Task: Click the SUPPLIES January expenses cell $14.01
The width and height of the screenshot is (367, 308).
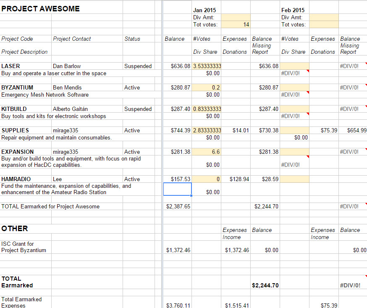Action: click(x=236, y=130)
